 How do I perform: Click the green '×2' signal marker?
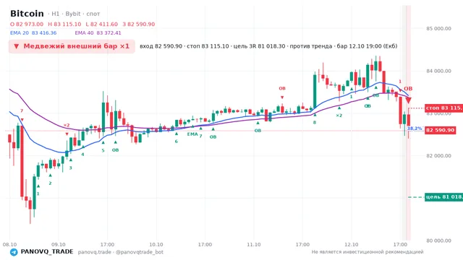(339, 116)
